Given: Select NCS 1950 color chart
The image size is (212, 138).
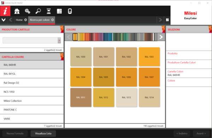Looking at the screenshot, I should pyautogui.click(x=32, y=92).
